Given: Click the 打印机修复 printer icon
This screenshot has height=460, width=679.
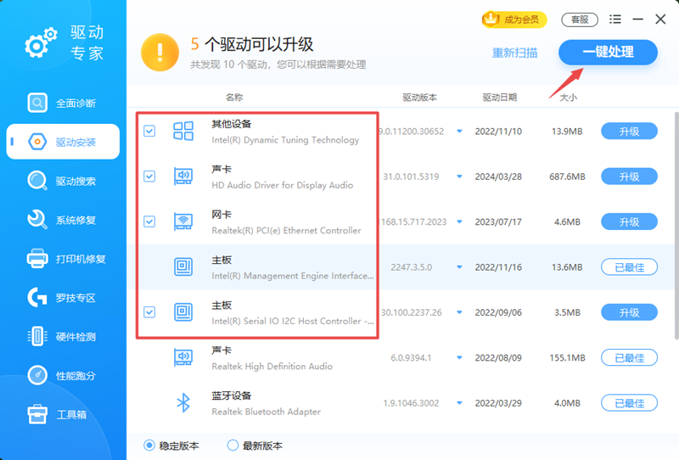Looking at the screenshot, I should 37,259.
